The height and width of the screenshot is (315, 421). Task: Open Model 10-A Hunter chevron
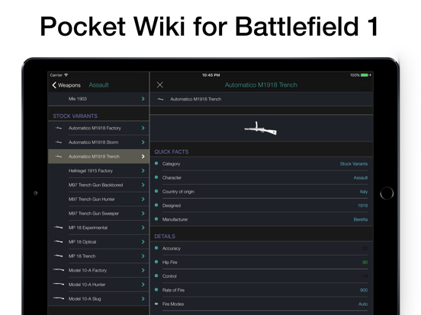click(x=143, y=285)
